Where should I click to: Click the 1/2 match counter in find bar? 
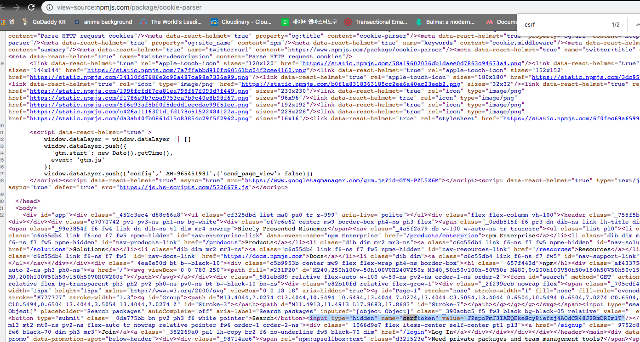tap(616, 24)
